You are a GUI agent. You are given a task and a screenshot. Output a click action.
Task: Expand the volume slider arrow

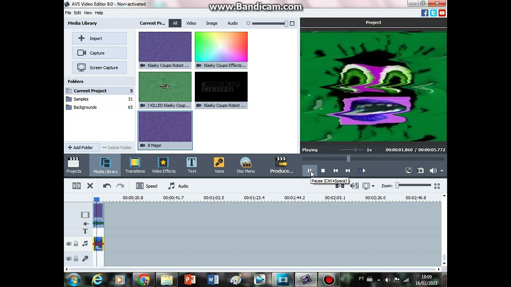coord(442,171)
